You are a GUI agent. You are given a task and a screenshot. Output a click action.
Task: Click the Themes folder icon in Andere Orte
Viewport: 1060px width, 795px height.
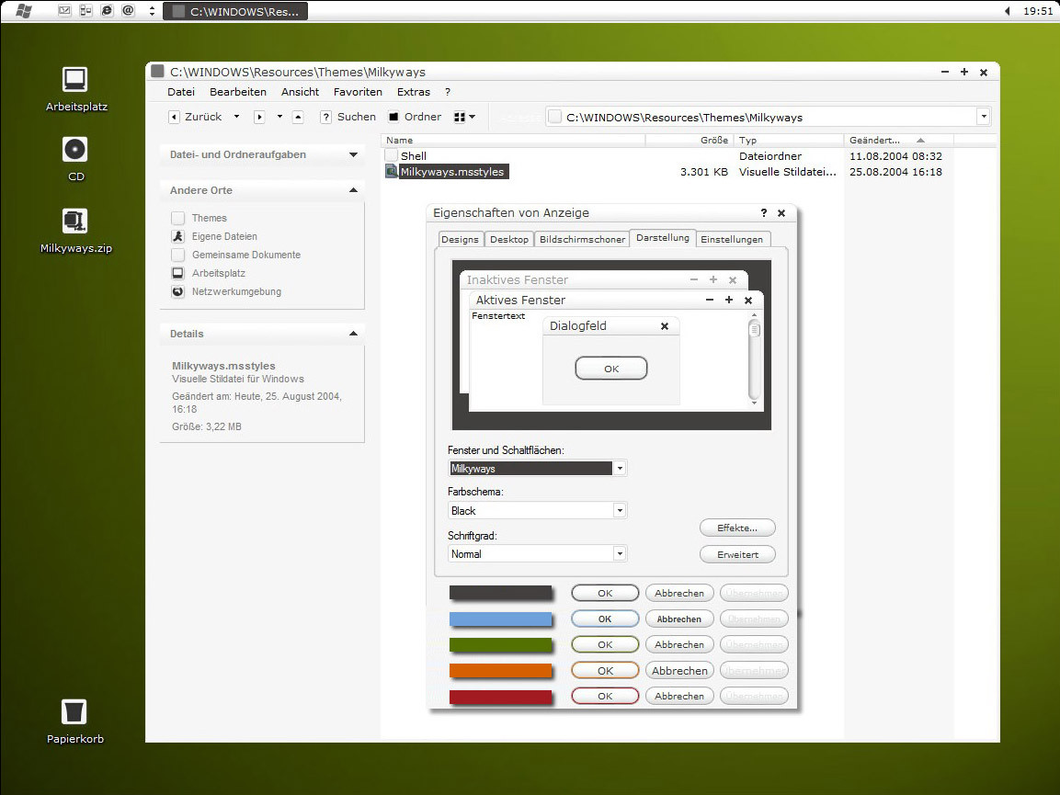[177, 218]
